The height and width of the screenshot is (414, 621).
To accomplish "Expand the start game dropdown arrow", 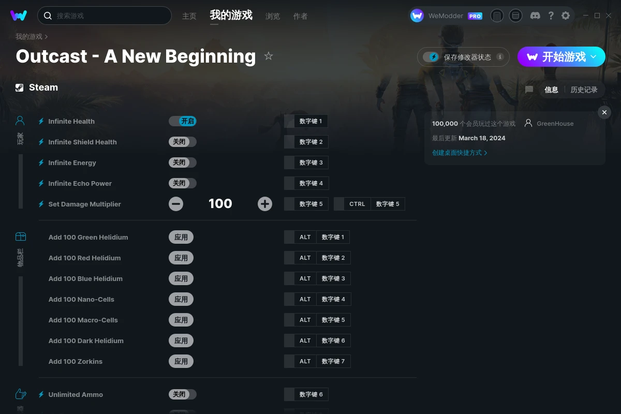I will [x=594, y=57].
